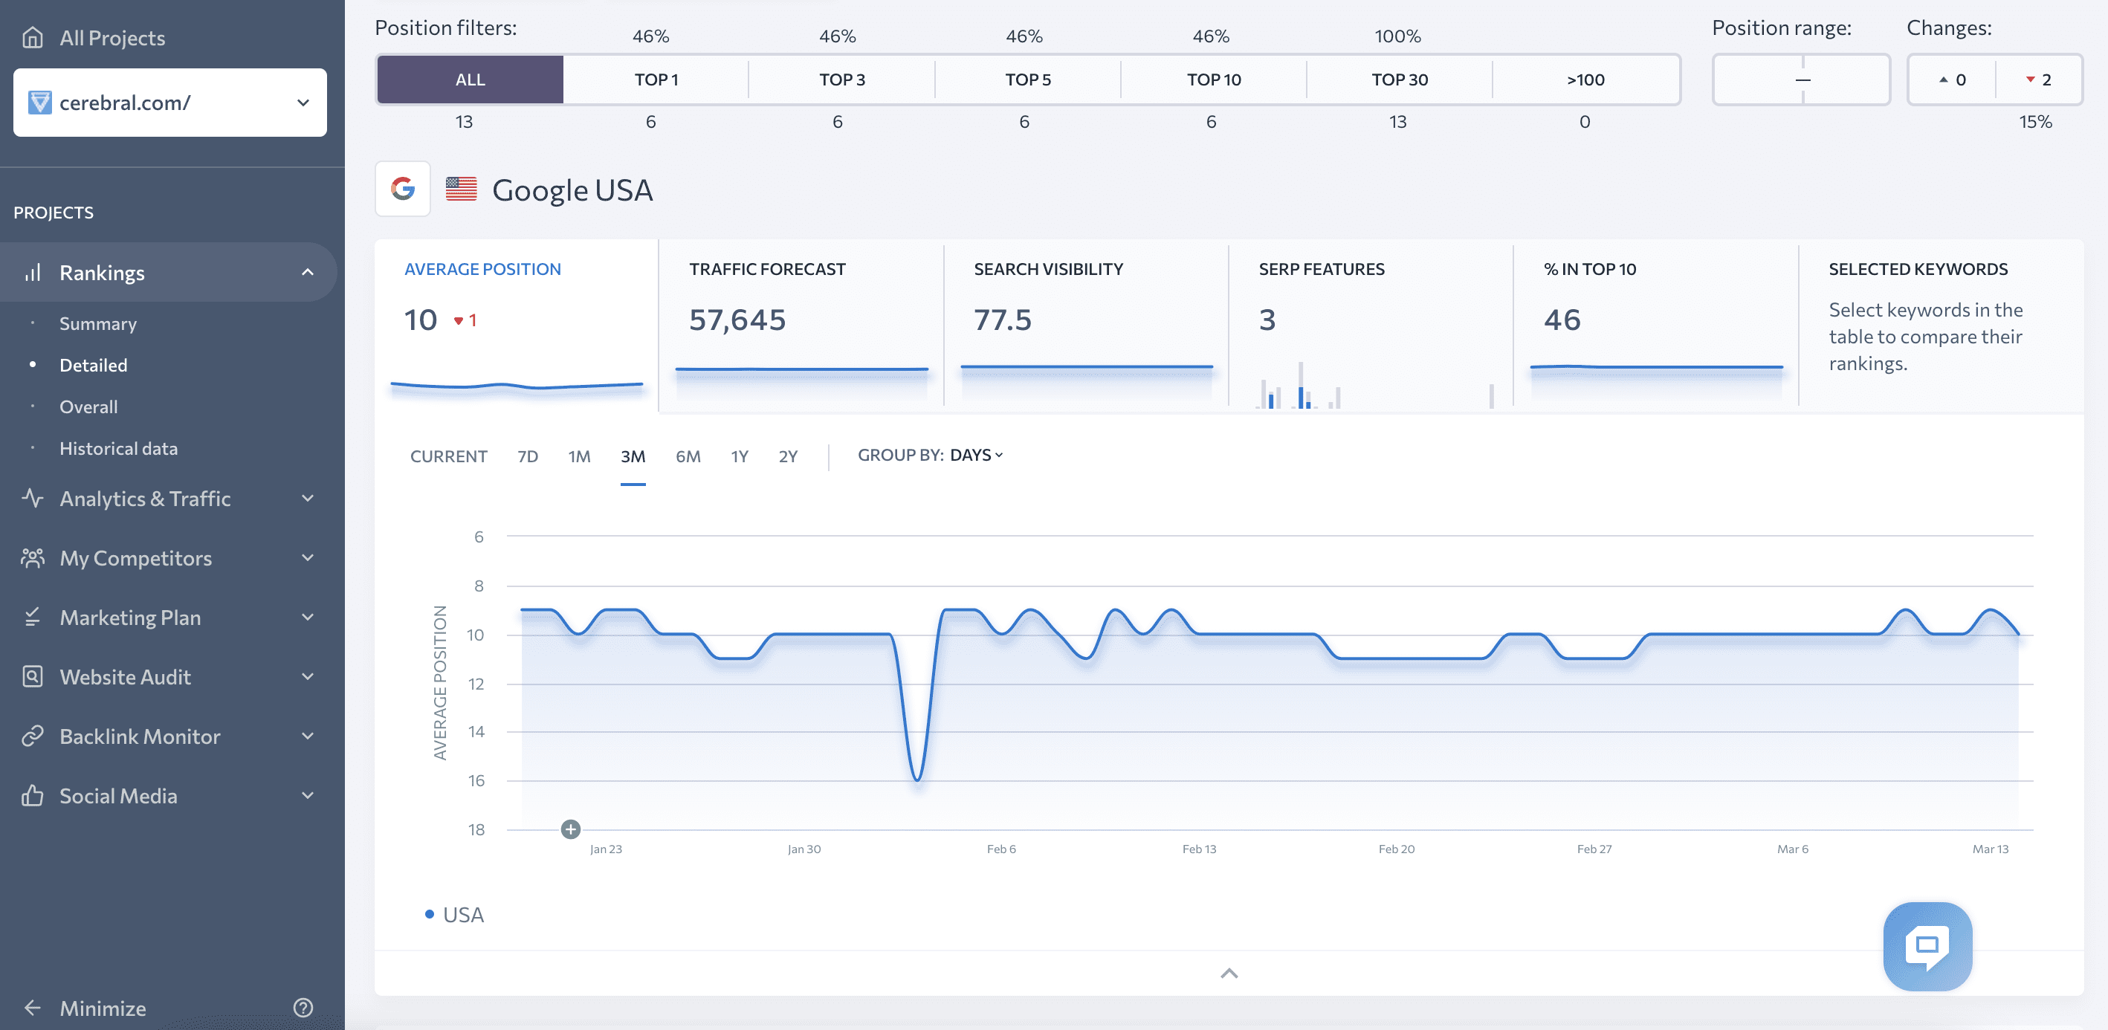
Task: Select the TOP 10 position filter
Action: click(1212, 78)
